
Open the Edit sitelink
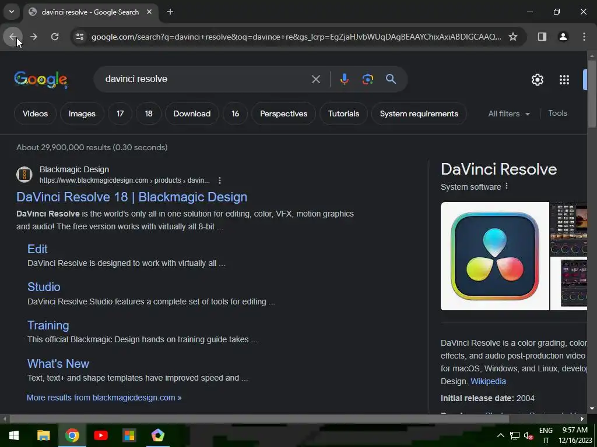[x=37, y=249]
